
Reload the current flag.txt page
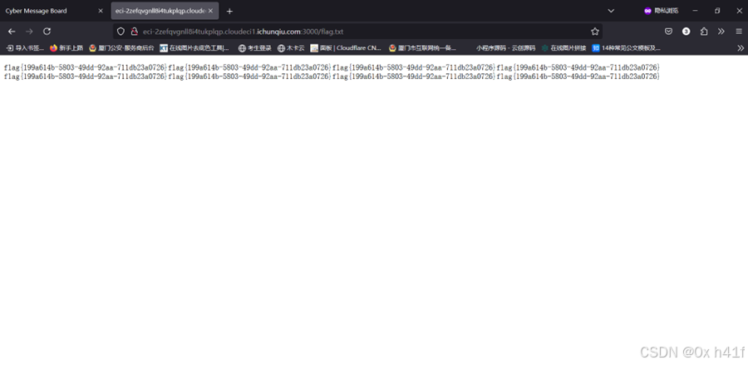click(x=47, y=32)
